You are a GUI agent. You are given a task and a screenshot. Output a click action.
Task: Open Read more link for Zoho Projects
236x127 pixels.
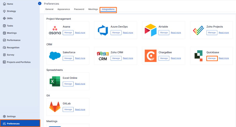pos(224,33)
